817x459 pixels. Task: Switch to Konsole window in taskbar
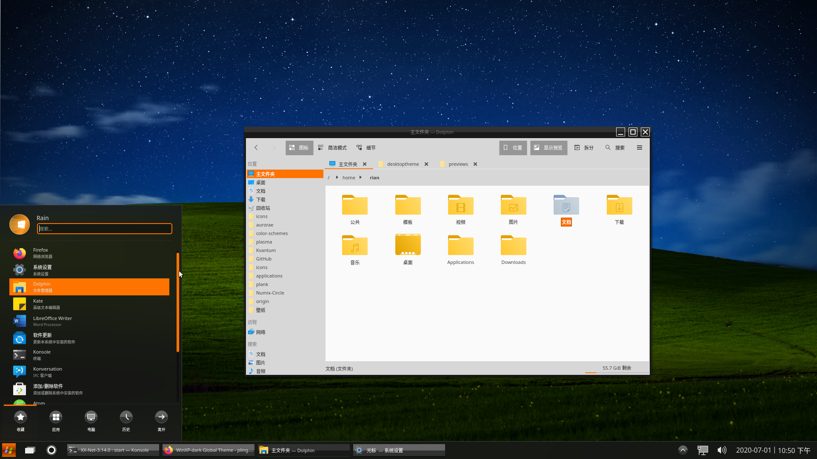click(113, 450)
